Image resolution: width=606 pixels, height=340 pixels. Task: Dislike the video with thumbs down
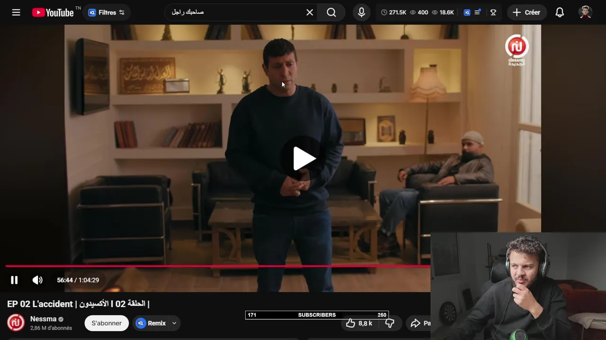pyautogui.click(x=390, y=323)
